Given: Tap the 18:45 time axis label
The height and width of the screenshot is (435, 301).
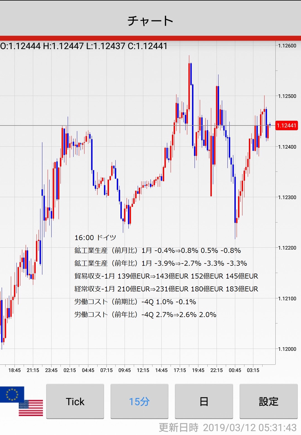Looking at the screenshot, I should click(14, 370).
